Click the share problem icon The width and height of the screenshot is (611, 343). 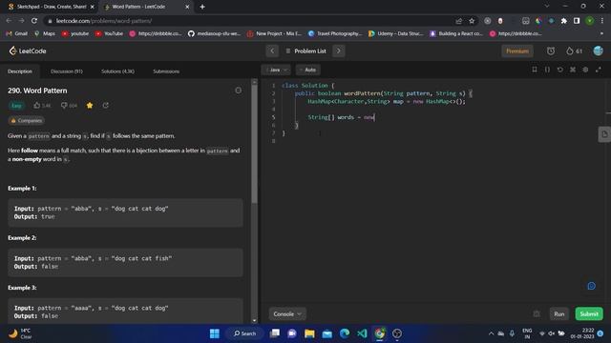pyautogui.click(x=106, y=106)
